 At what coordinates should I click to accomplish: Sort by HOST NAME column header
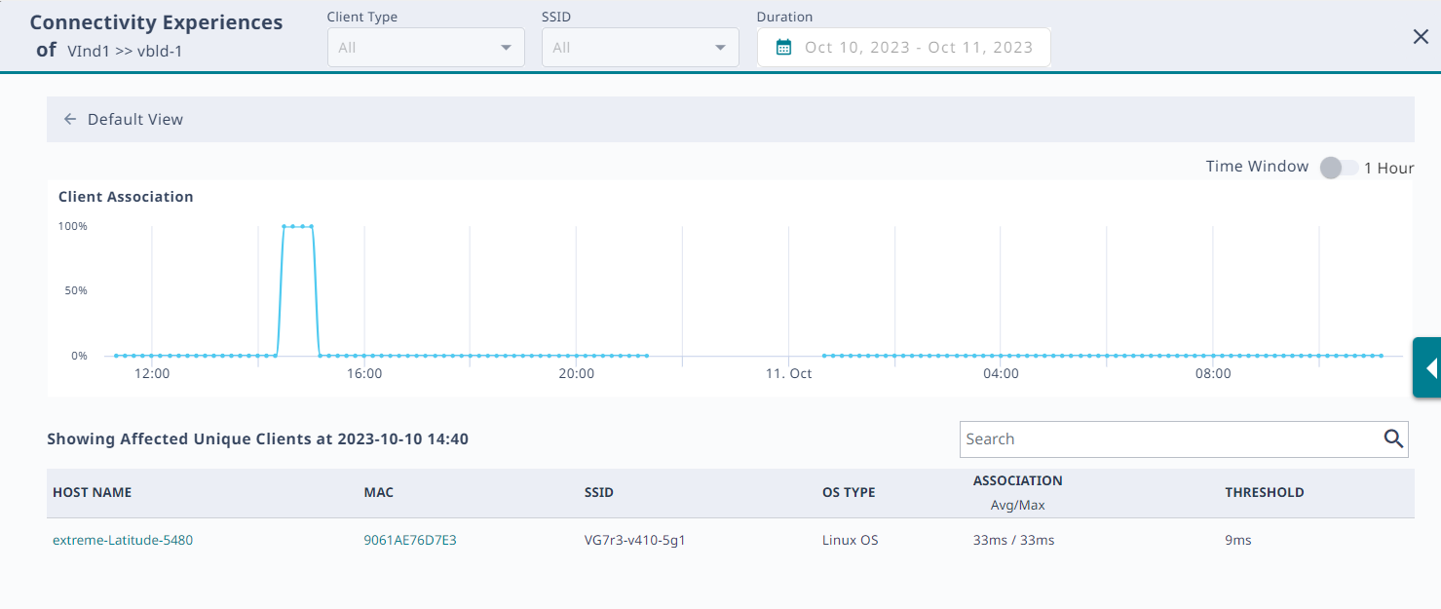click(92, 492)
